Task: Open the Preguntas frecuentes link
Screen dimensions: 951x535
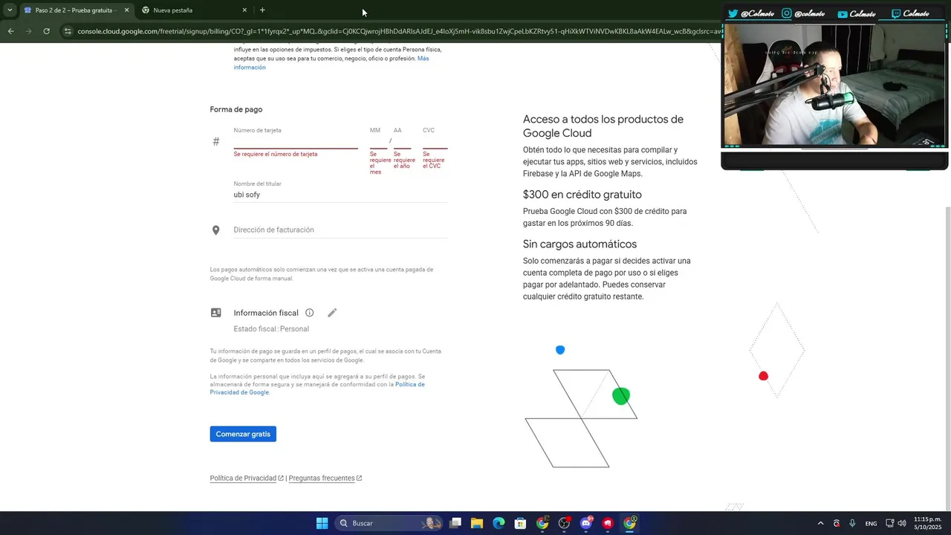Action: tap(322, 479)
